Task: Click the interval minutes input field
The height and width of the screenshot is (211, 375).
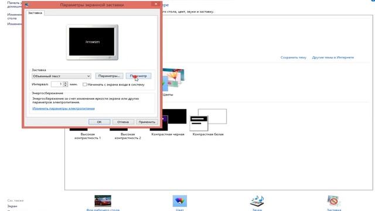Action: (57, 84)
